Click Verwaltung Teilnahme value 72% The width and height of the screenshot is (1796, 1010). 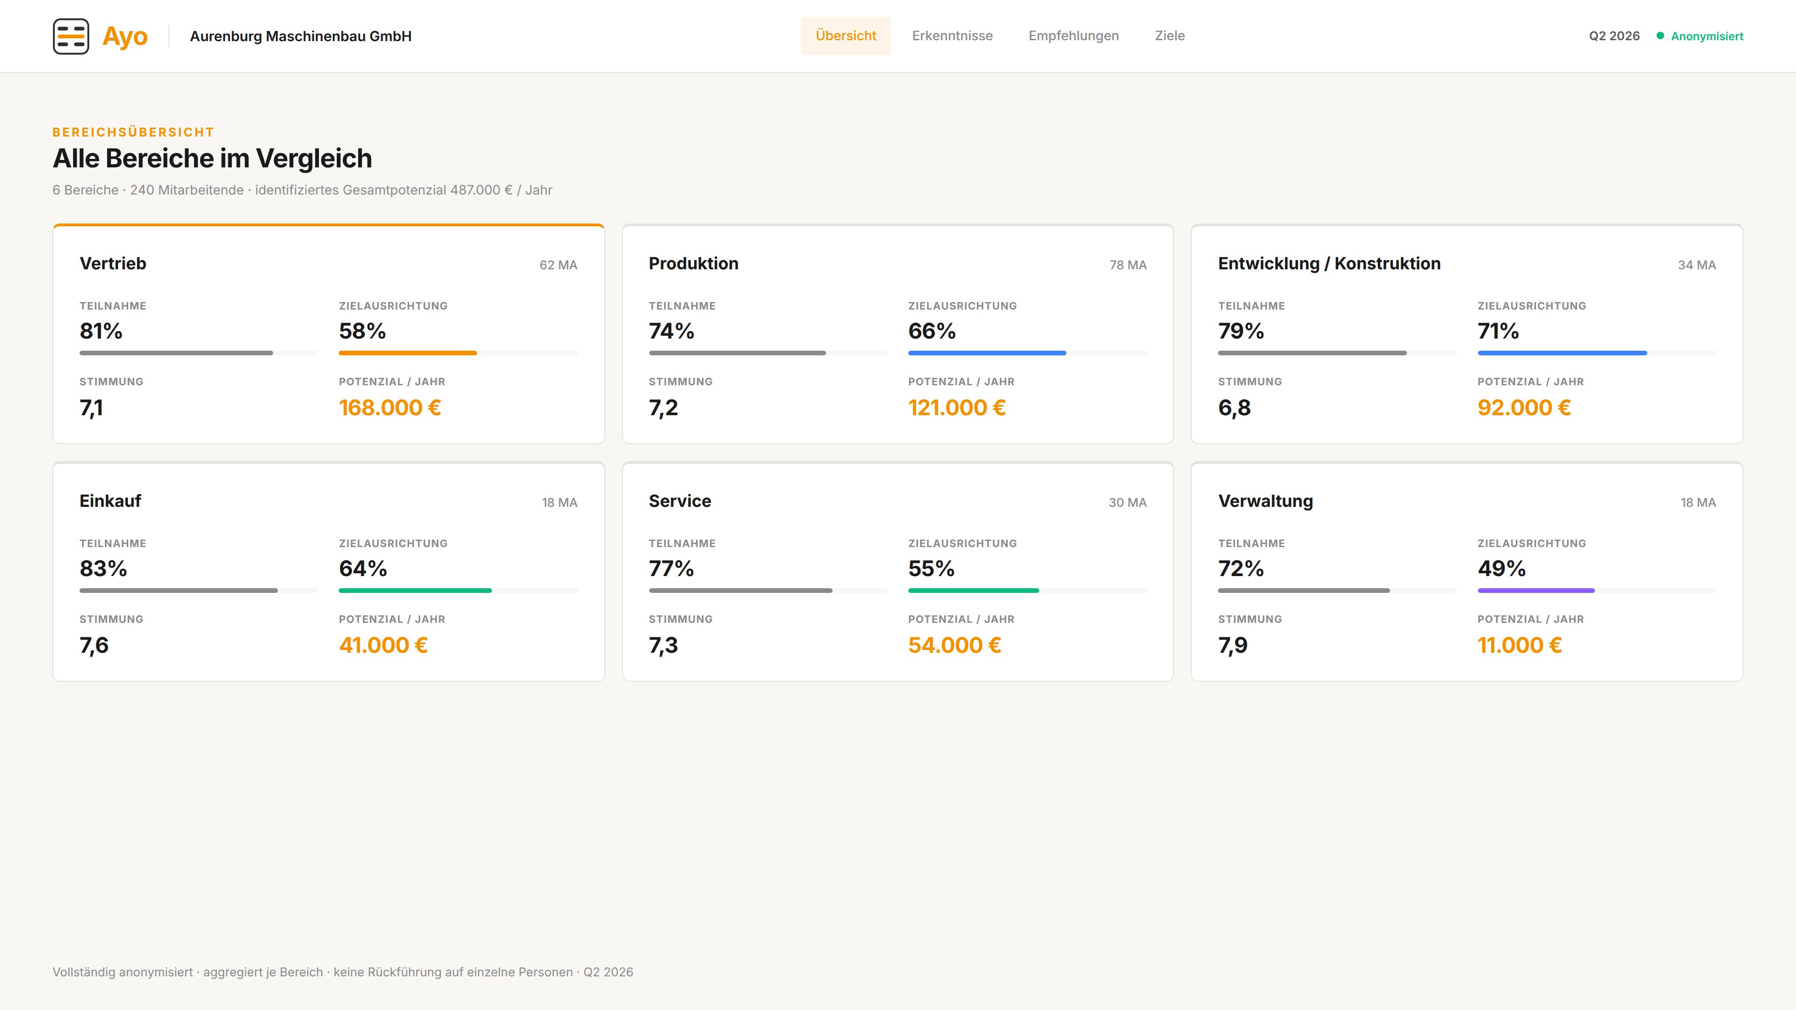click(x=1241, y=569)
